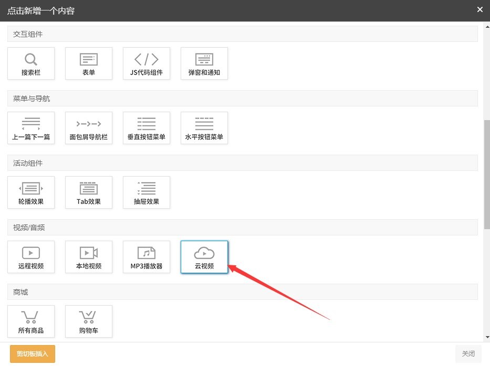This screenshot has width=490, height=366.
Task: Click the scrollbar down arrow
Action: [x=487, y=337]
